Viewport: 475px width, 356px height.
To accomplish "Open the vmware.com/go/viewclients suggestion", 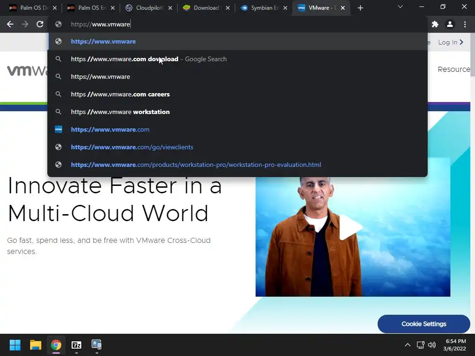I will pos(237,147).
